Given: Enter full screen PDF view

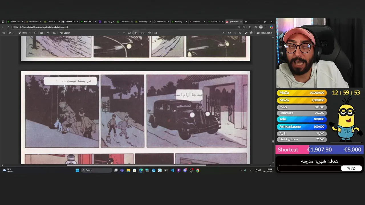Looking at the screenshot, I should [246, 33].
